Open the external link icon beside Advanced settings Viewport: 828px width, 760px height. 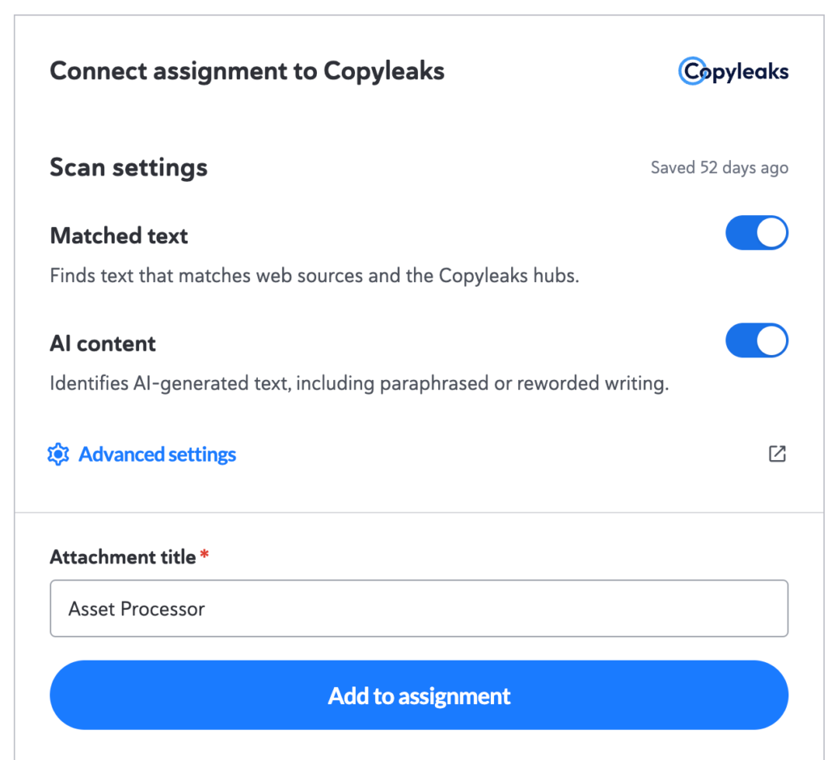[777, 454]
